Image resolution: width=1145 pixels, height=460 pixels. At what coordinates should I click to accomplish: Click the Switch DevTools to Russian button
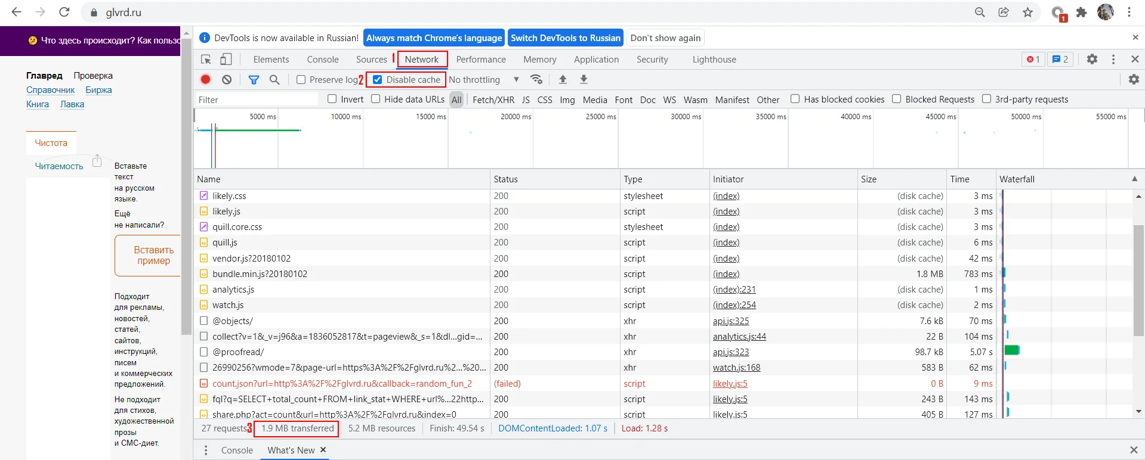565,38
